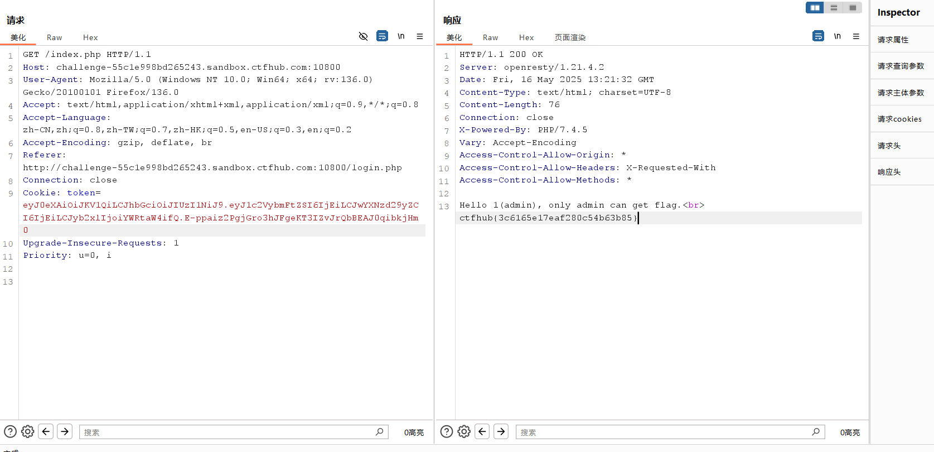
Task: Open response panel hamburger menu
Action: (856, 36)
